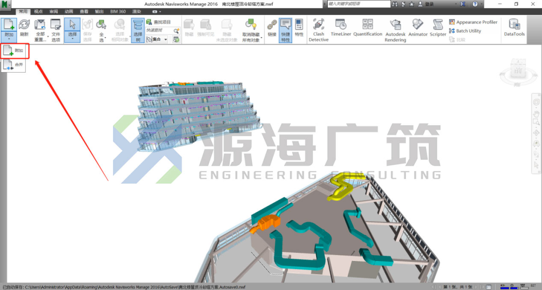Click the 快速查找 quick find field
This screenshot has height=290, width=542.
(x=159, y=31)
